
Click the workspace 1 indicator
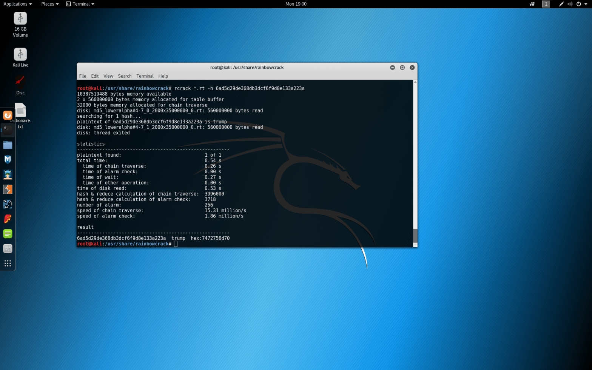546,4
